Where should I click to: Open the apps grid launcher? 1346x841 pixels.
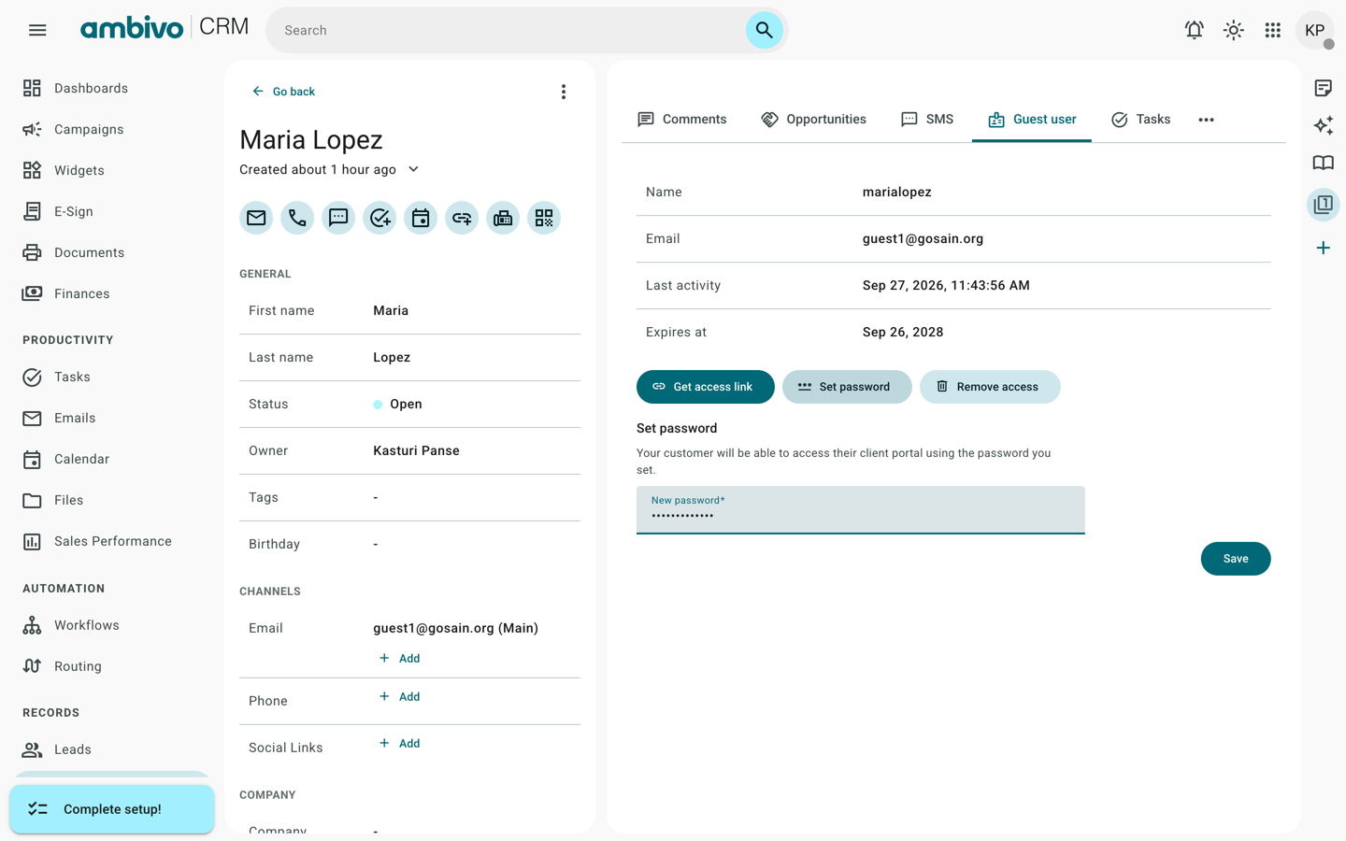click(x=1272, y=30)
